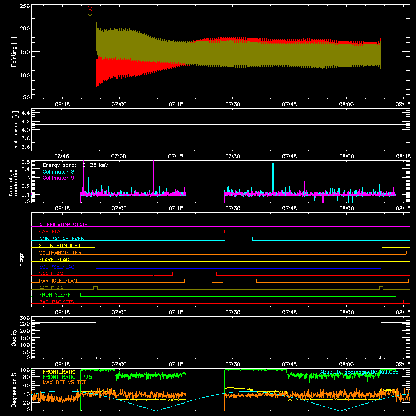The image size is (416, 416).
Task: Select the ECLIPSE_FLAG label
Action: 57,267
